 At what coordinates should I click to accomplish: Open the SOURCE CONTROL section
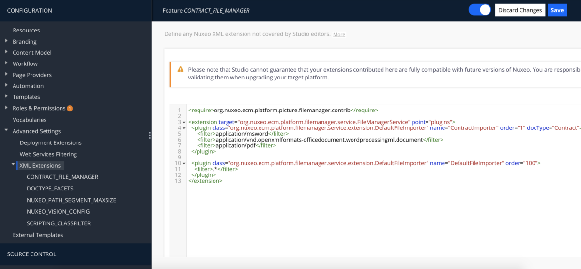tap(31, 254)
